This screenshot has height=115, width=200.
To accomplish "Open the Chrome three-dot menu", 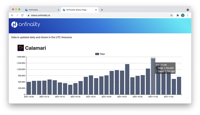I will click(188, 15).
